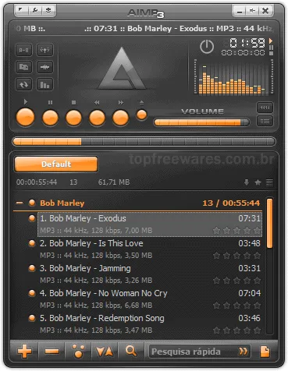Image resolution: width=288 pixels, height=371 pixels.
Task: Click the playlist vertical scrollbar thumb
Action: tap(270, 224)
